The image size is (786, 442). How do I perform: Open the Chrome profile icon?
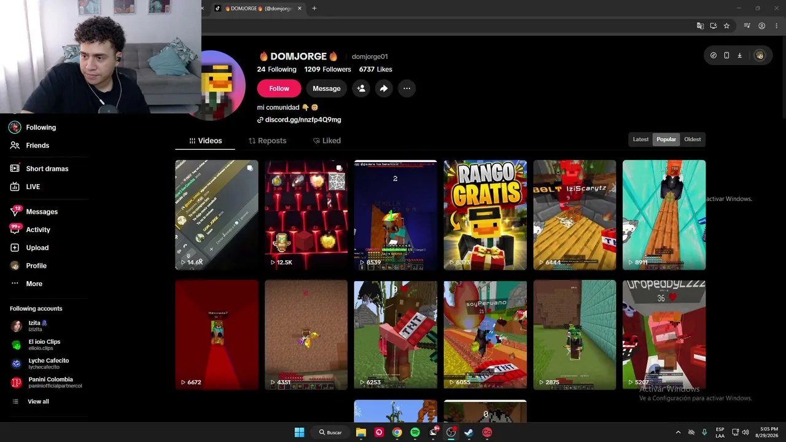point(761,26)
